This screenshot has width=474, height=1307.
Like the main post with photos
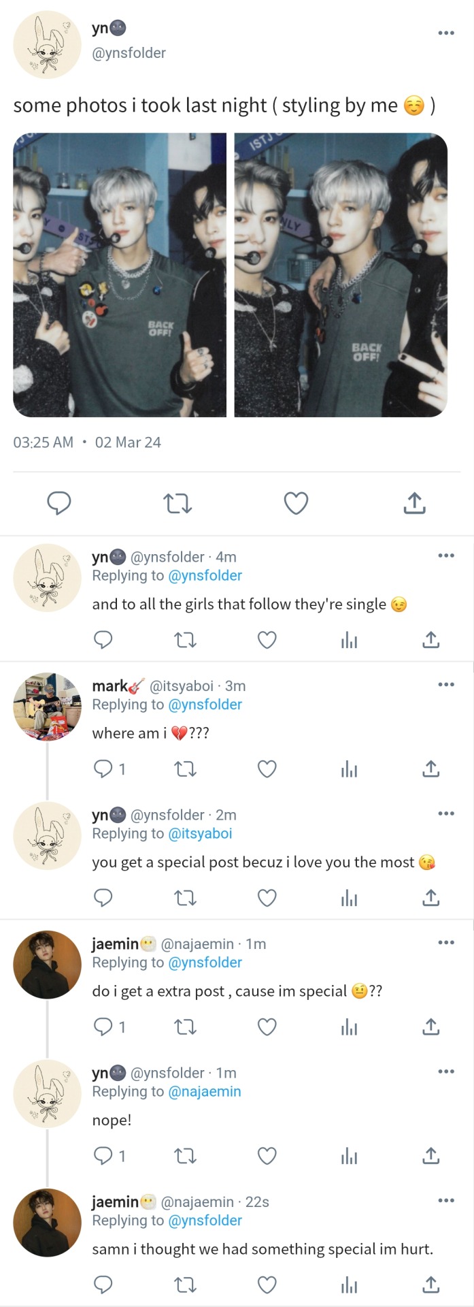(296, 504)
